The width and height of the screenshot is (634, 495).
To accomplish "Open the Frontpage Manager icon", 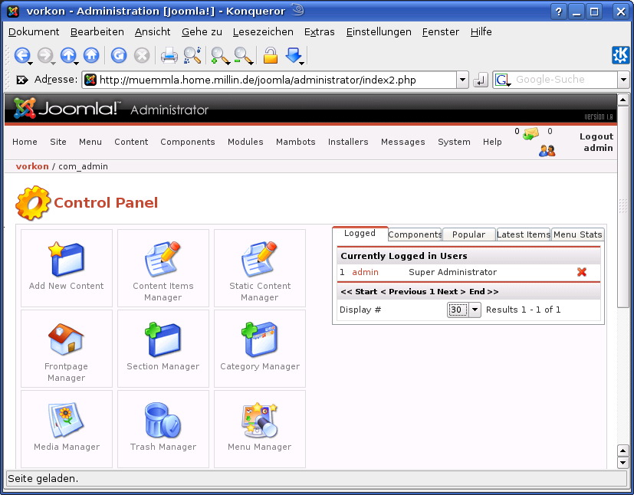I will [66, 339].
